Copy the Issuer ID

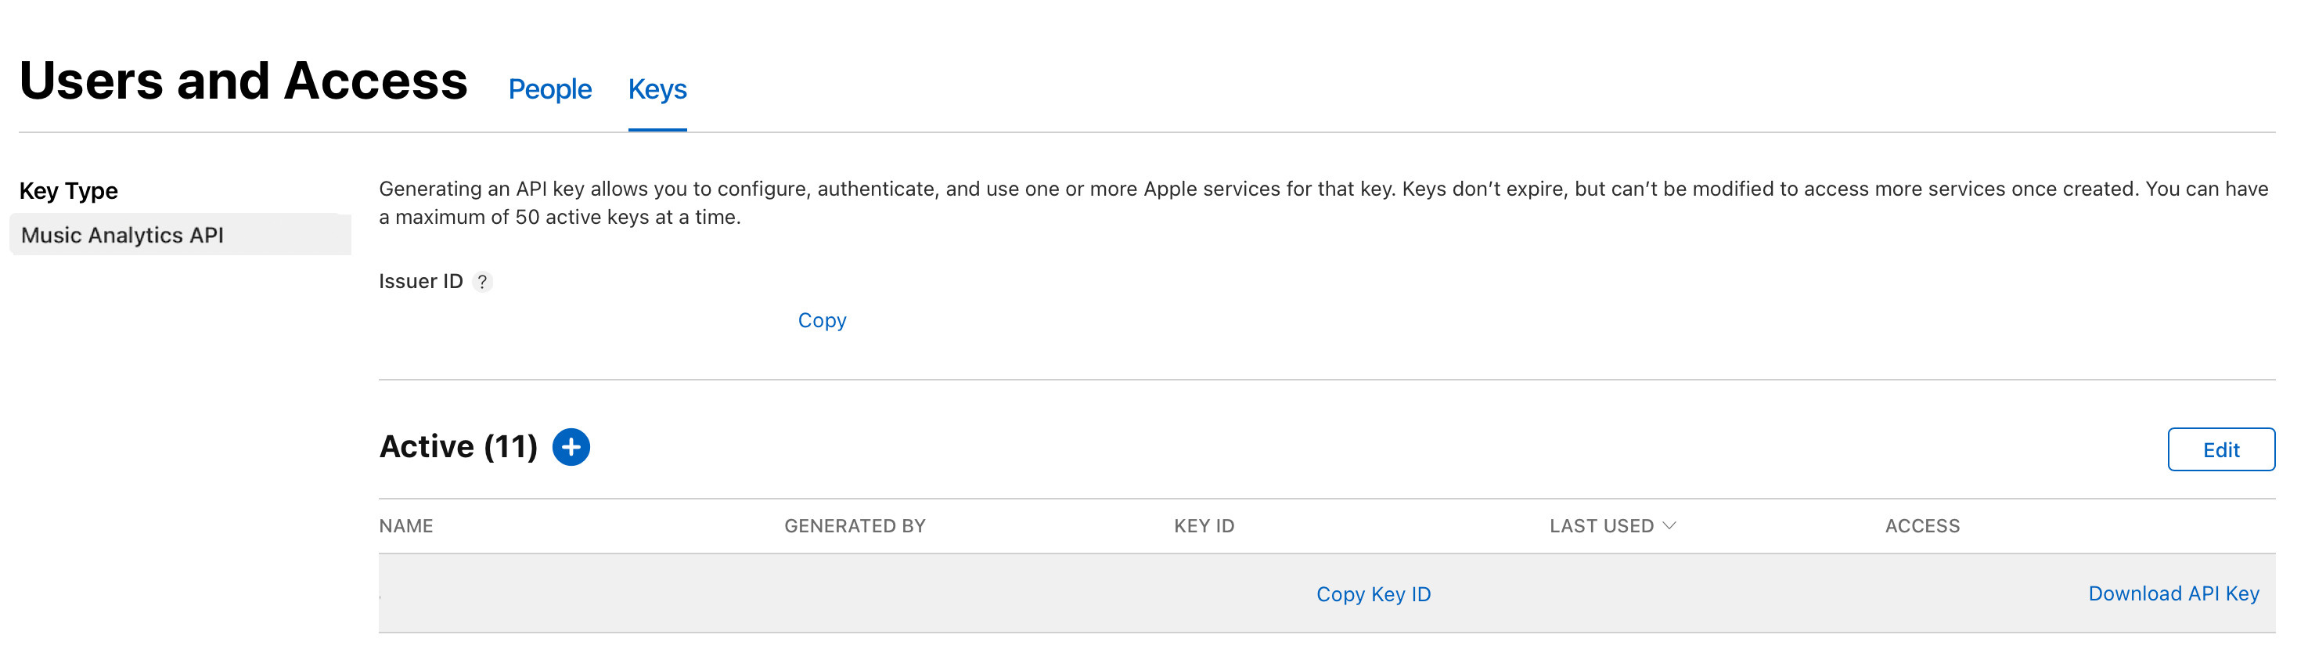[x=822, y=320]
